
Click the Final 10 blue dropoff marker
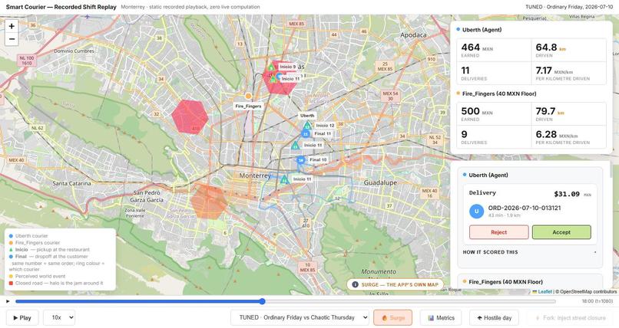(x=301, y=160)
